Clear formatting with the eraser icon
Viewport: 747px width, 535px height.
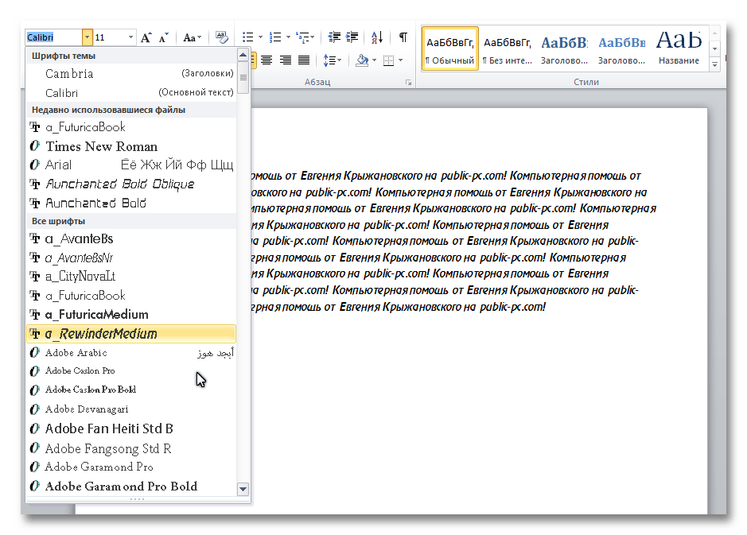pos(221,37)
